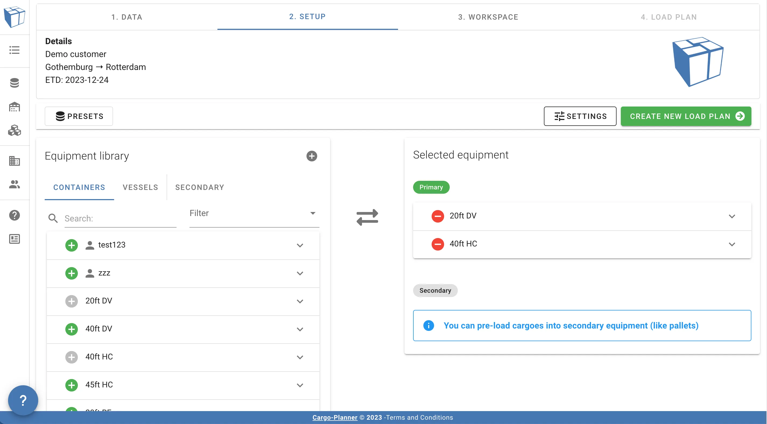Open the users management sidebar icon
The image size is (767, 424).
pos(14,185)
